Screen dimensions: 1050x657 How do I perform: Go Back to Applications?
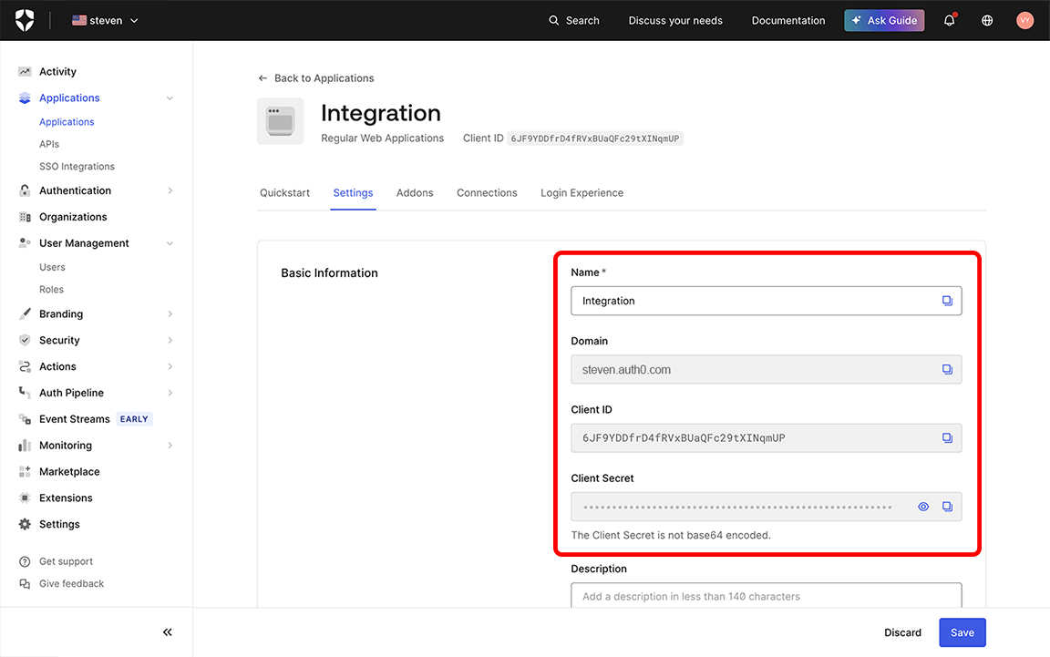pyautogui.click(x=315, y=77)
